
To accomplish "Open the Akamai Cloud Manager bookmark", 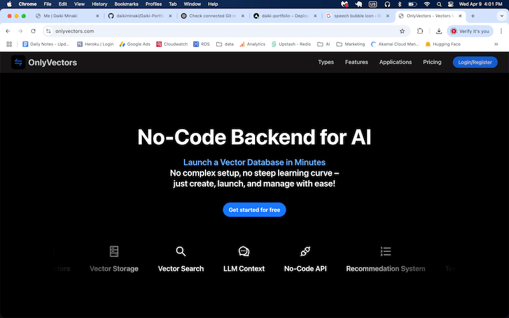I will pyautogui.click(x=395, y=44).
